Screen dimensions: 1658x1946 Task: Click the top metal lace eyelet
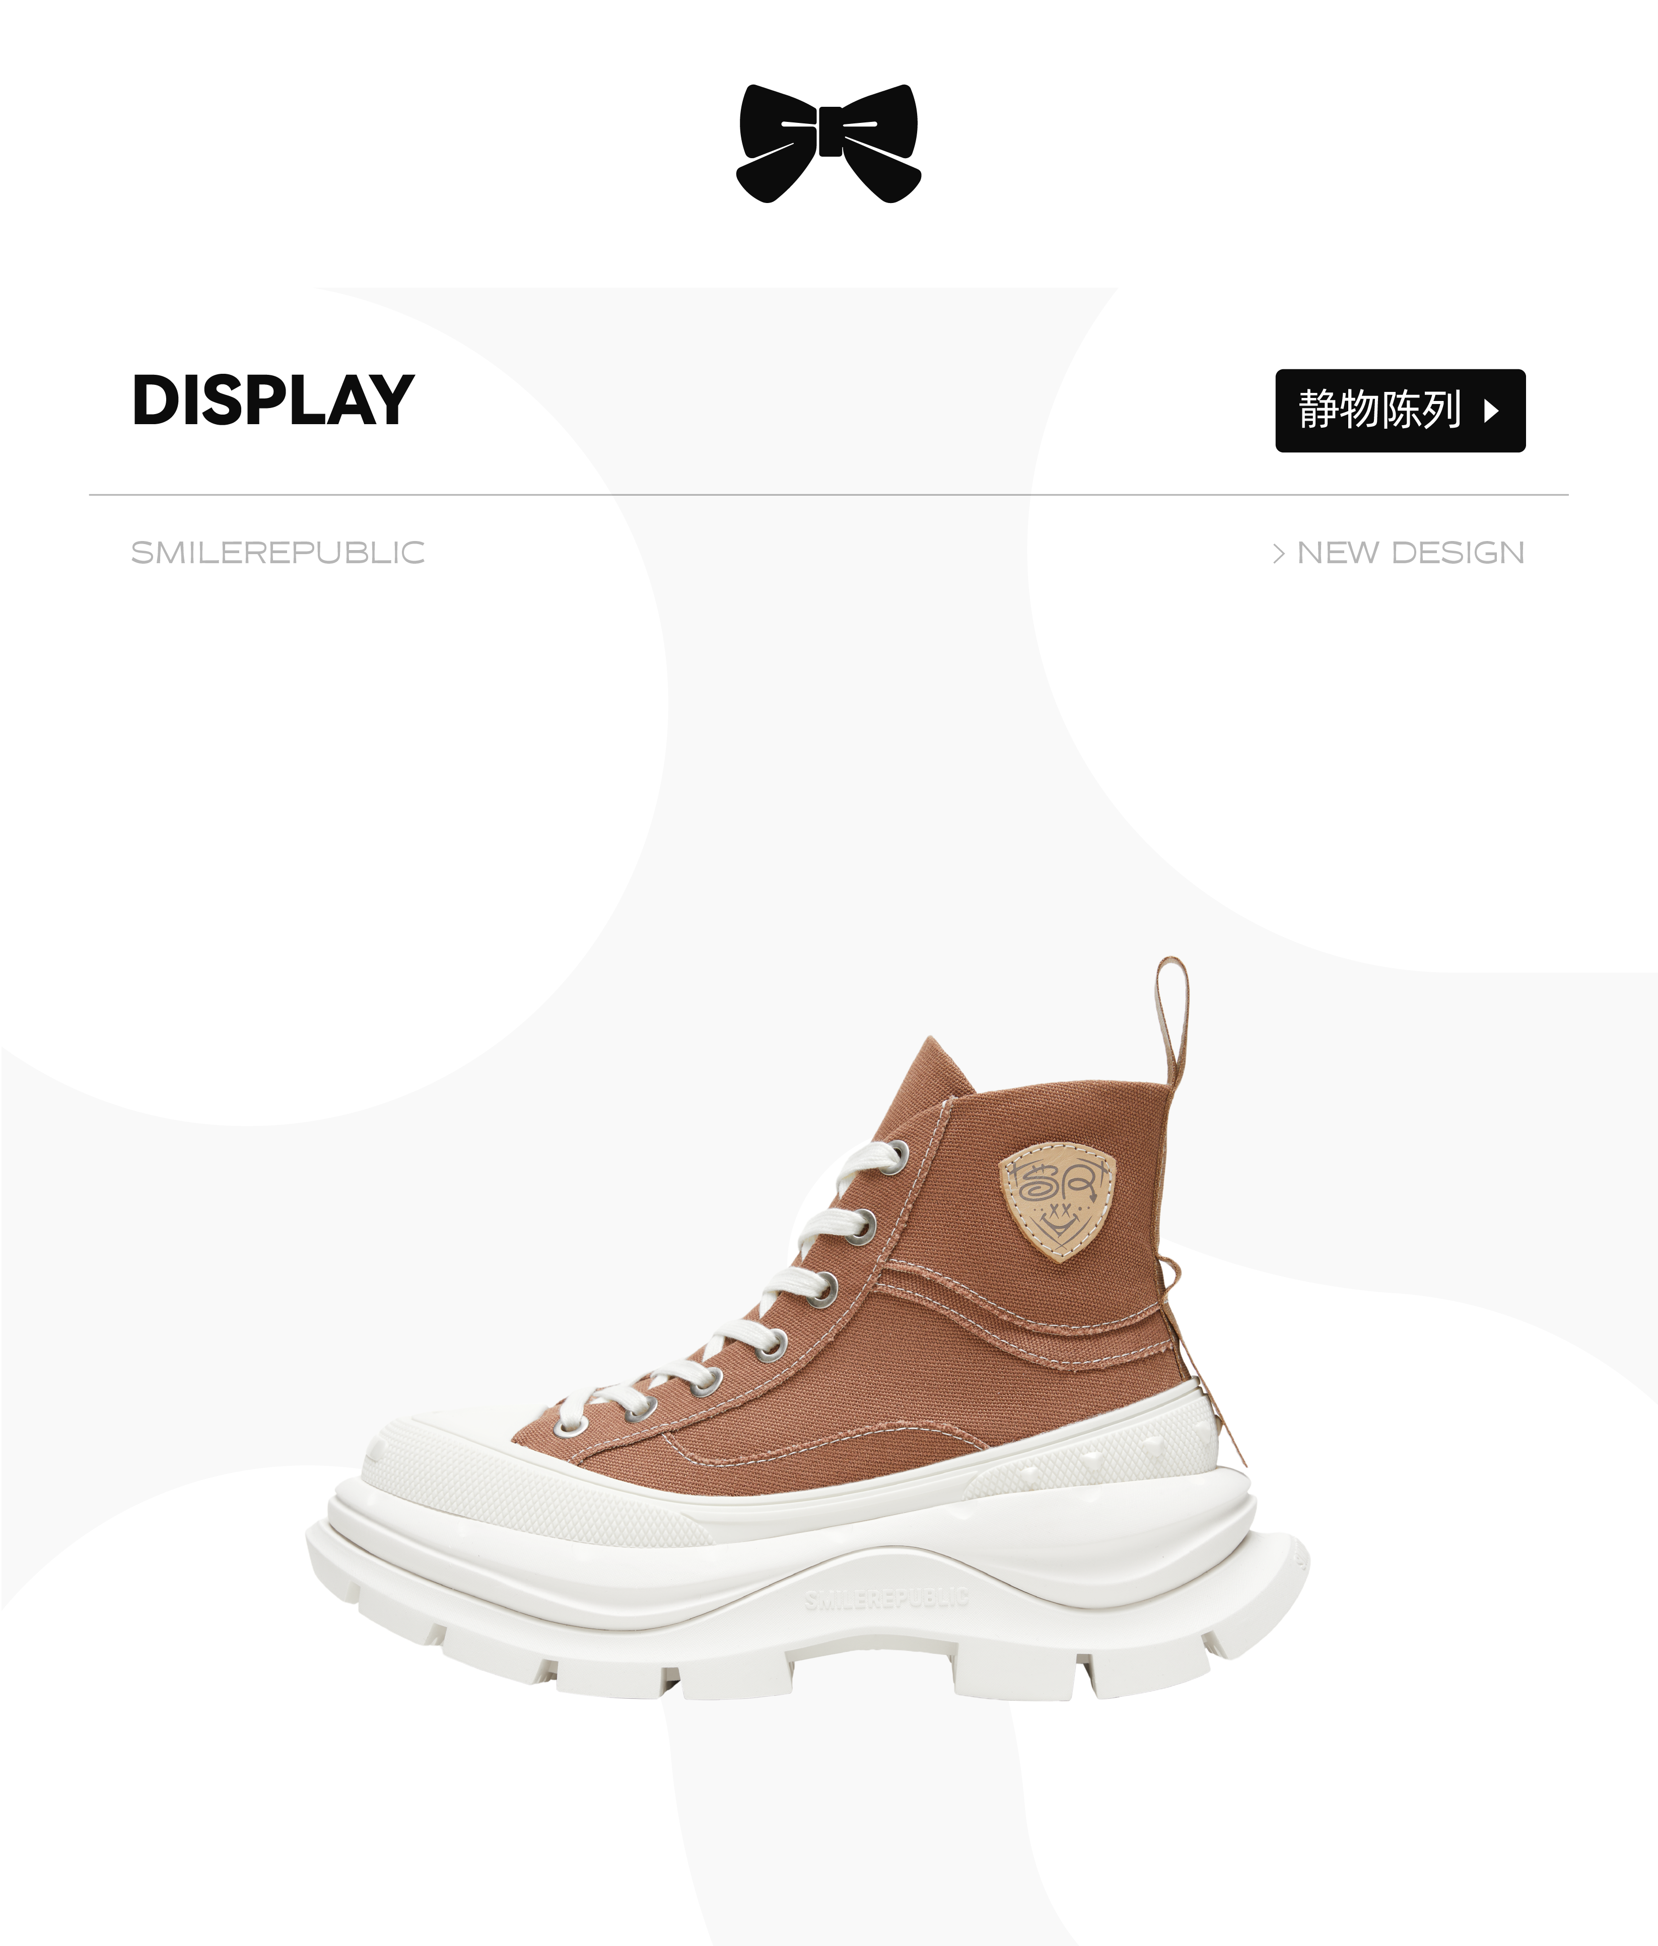pyautogui.click(x=897, y=1155)
